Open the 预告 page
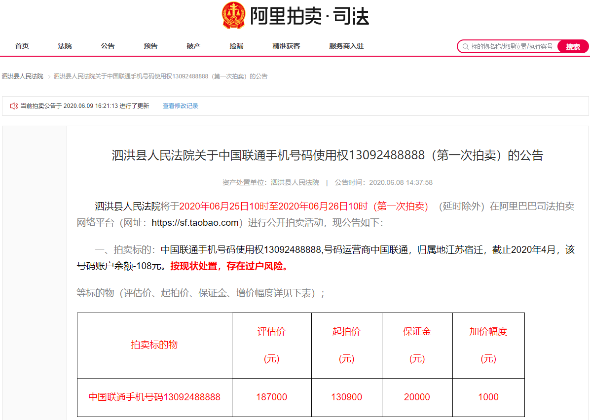The width and height of the screenshot is (590, 420). (150, 45)
